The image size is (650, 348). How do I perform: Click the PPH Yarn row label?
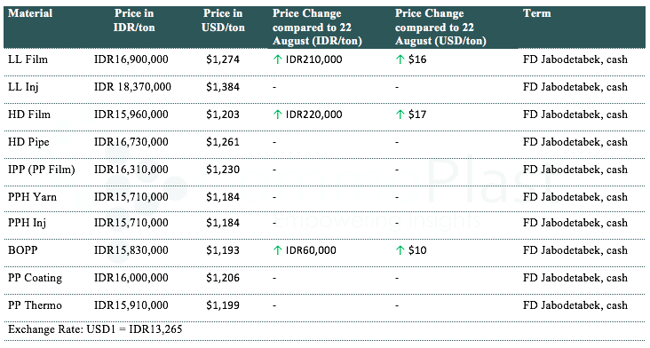pos(32,197)
